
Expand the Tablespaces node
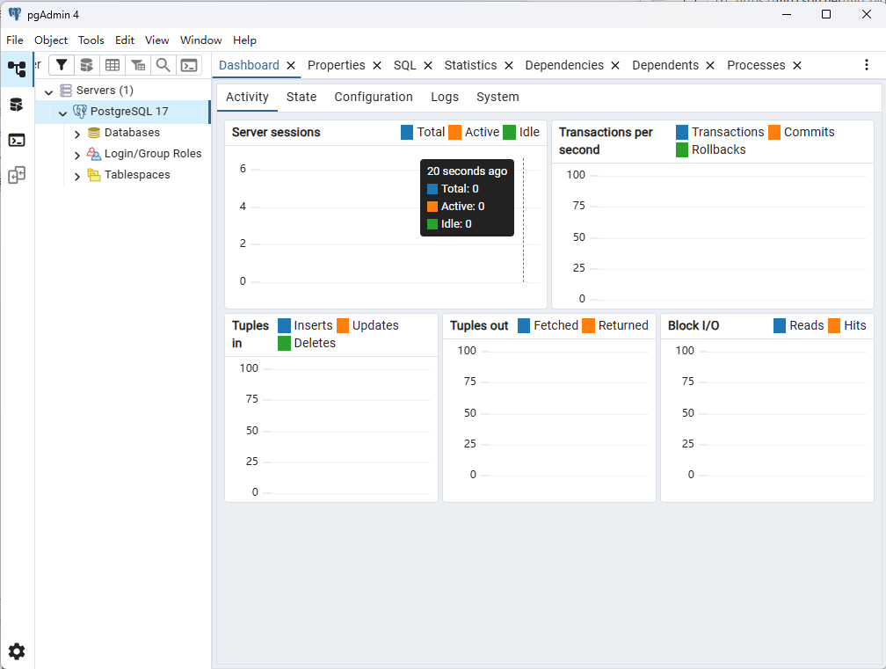pyautogui.click(x=77, y=177)
